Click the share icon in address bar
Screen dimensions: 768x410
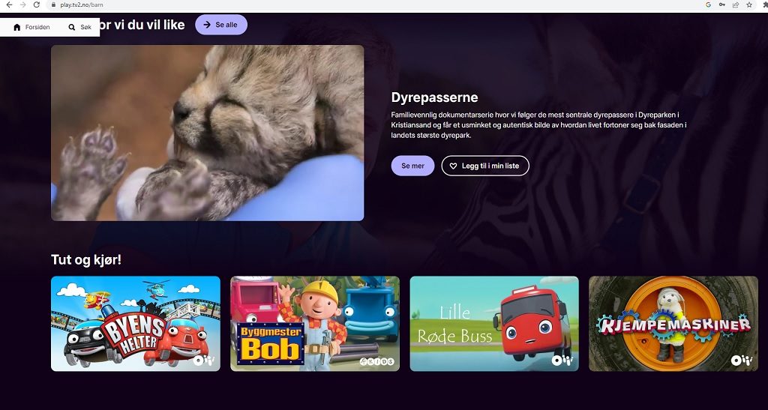(735, 4)
